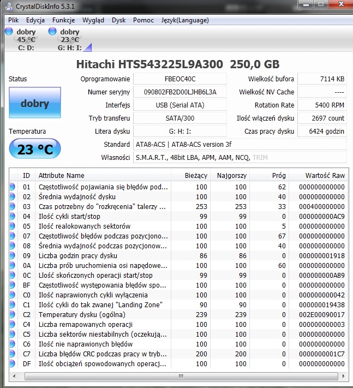Click status icon for attribute BF
Viewport: 353px width, 388px height.
[13, 285]
